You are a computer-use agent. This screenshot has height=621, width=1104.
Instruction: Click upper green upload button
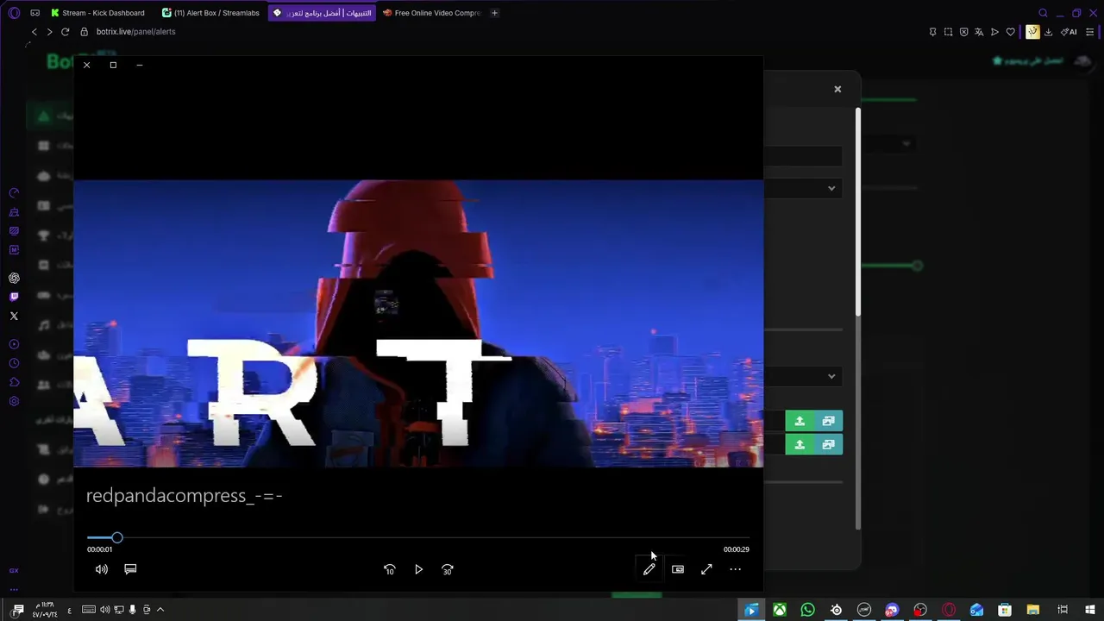coord(800,421)
